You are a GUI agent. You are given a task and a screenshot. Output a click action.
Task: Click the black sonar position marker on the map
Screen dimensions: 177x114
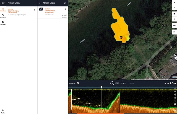pos(121,37)
